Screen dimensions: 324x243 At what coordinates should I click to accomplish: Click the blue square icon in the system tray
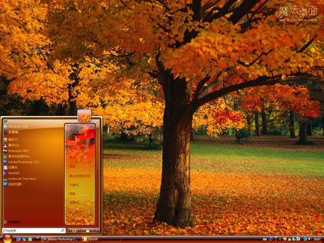point(299,238)
